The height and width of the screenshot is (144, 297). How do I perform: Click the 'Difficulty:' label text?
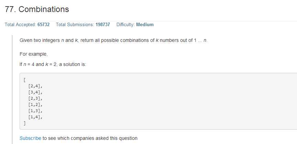[x=125, y=25]
